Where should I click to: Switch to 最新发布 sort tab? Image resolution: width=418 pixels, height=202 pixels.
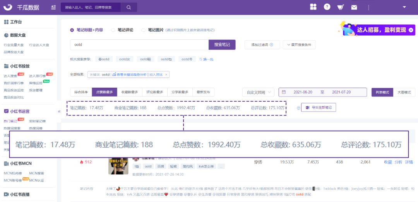coord(203,92)
